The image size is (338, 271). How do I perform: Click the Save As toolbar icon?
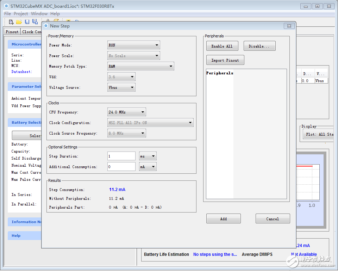[35, 22]
